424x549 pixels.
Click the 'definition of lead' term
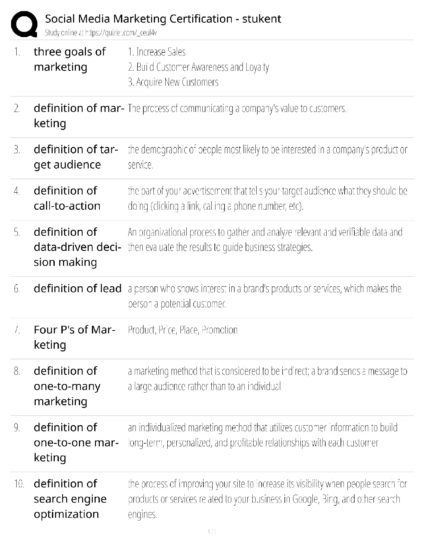pos(78,288)
